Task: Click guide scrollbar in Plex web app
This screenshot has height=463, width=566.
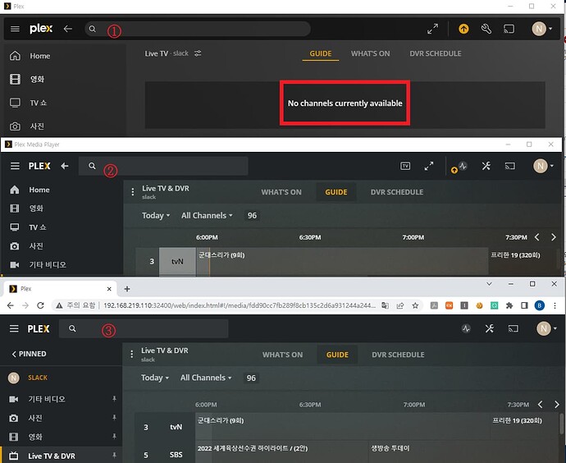Action: point(561,424)
